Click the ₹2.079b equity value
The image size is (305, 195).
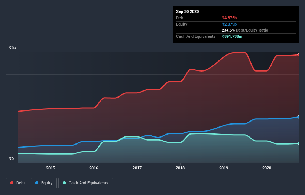point(229,24)
